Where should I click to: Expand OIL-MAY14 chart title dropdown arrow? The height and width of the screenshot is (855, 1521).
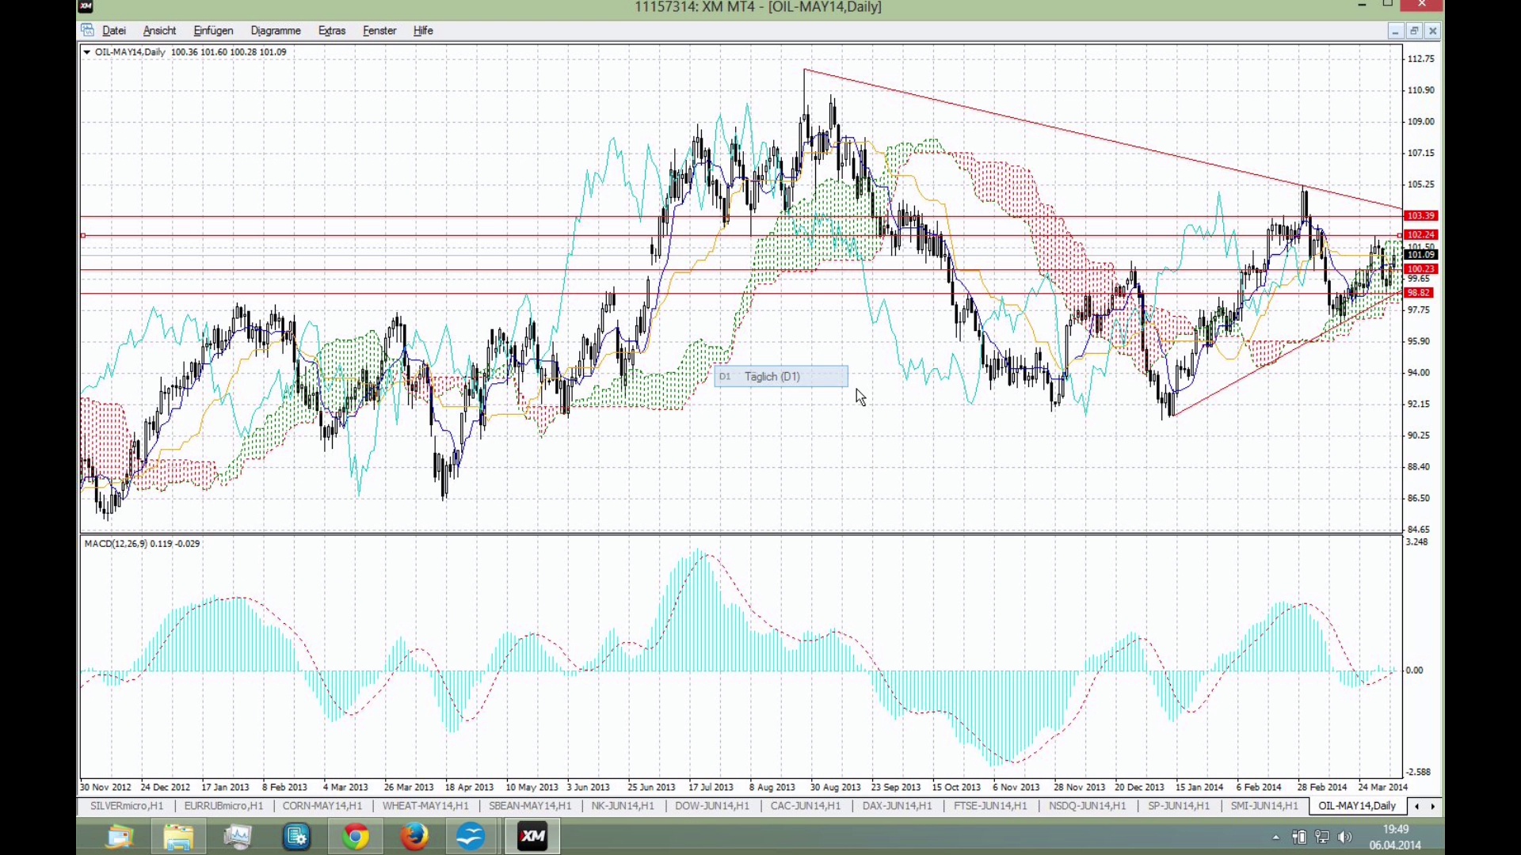[86, 52]
